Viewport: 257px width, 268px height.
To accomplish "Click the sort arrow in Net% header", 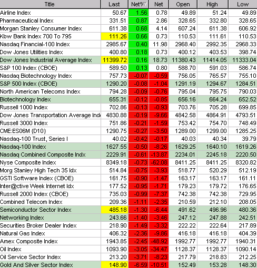I will pos(145,4).
